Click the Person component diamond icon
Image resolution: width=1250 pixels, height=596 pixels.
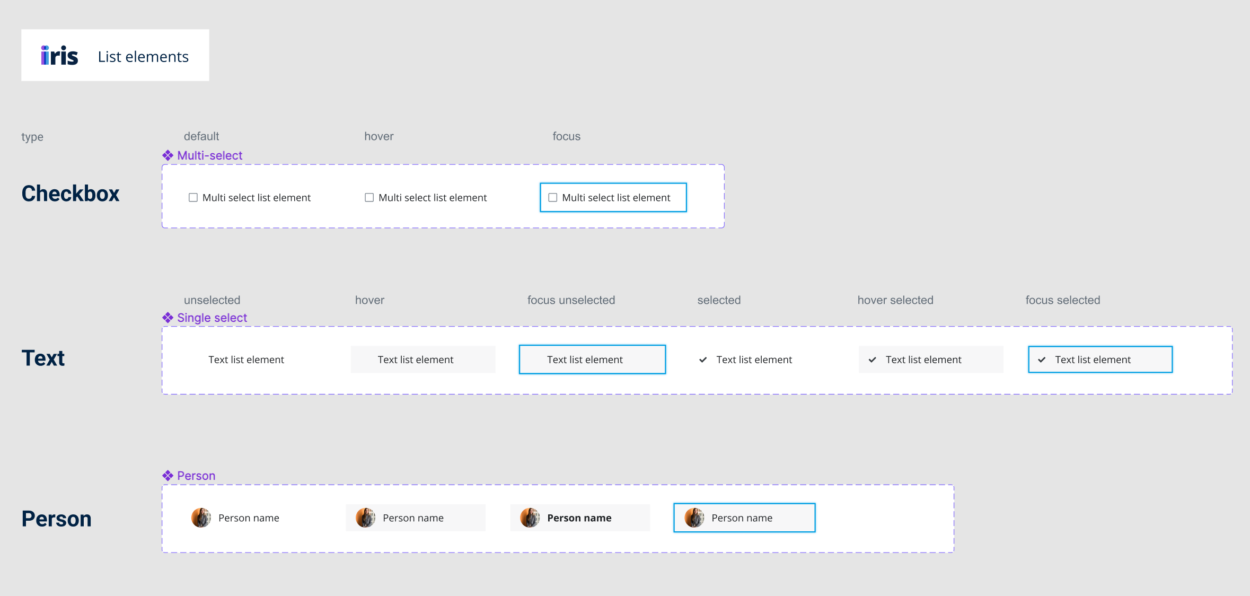(168, 476)
